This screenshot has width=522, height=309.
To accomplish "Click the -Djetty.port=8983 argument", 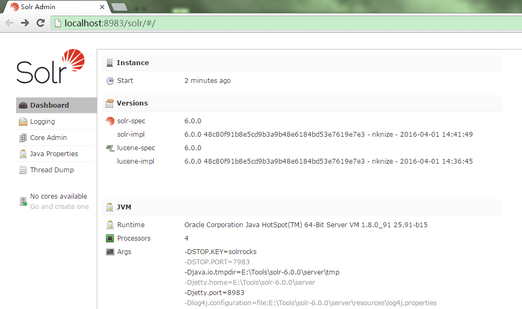I will pyautogui.click(x=214, y=293).
